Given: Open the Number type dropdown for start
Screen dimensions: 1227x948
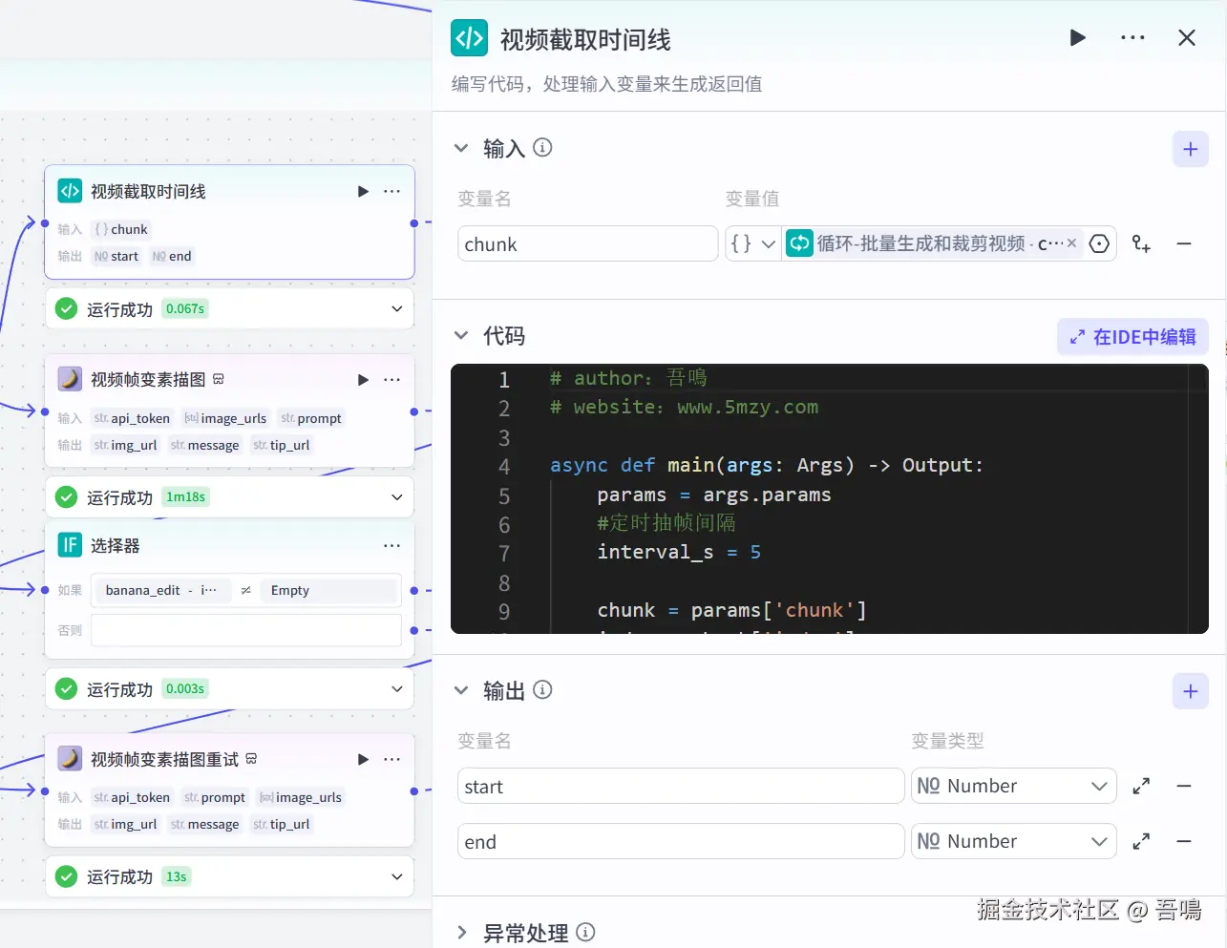Looking at the screenshot, I should (x=1014, y=786).
